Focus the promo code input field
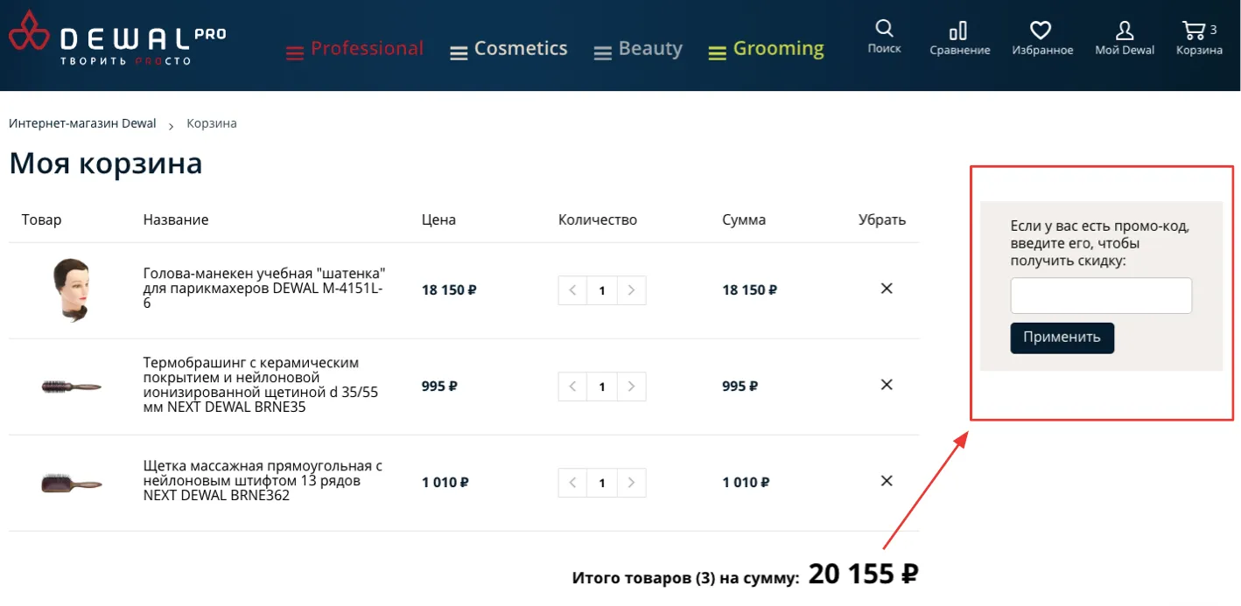 point(1101,296)
